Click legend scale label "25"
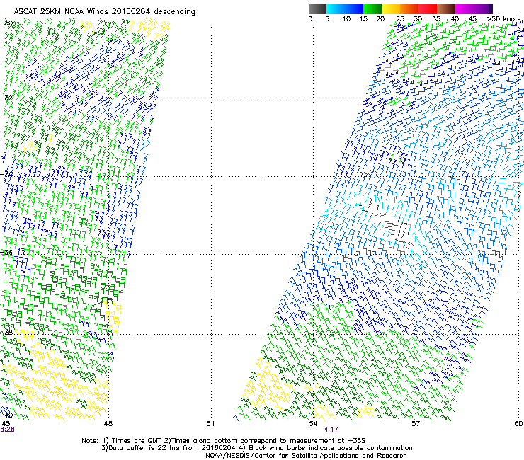This screenshot has width=524, height=460. click(x=400, y=18)
